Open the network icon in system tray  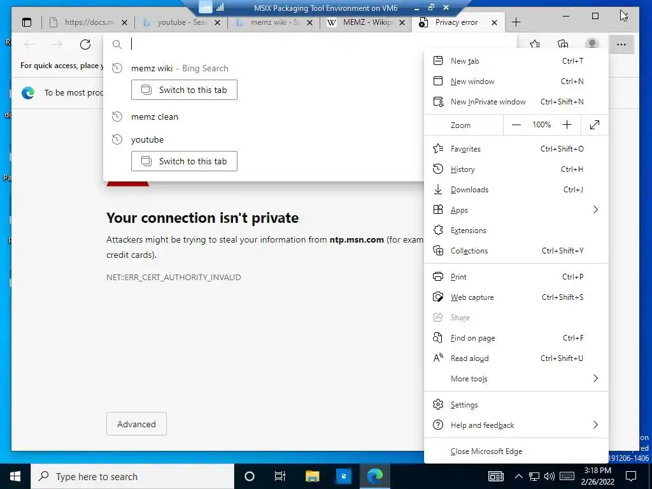tap(534, 476)
